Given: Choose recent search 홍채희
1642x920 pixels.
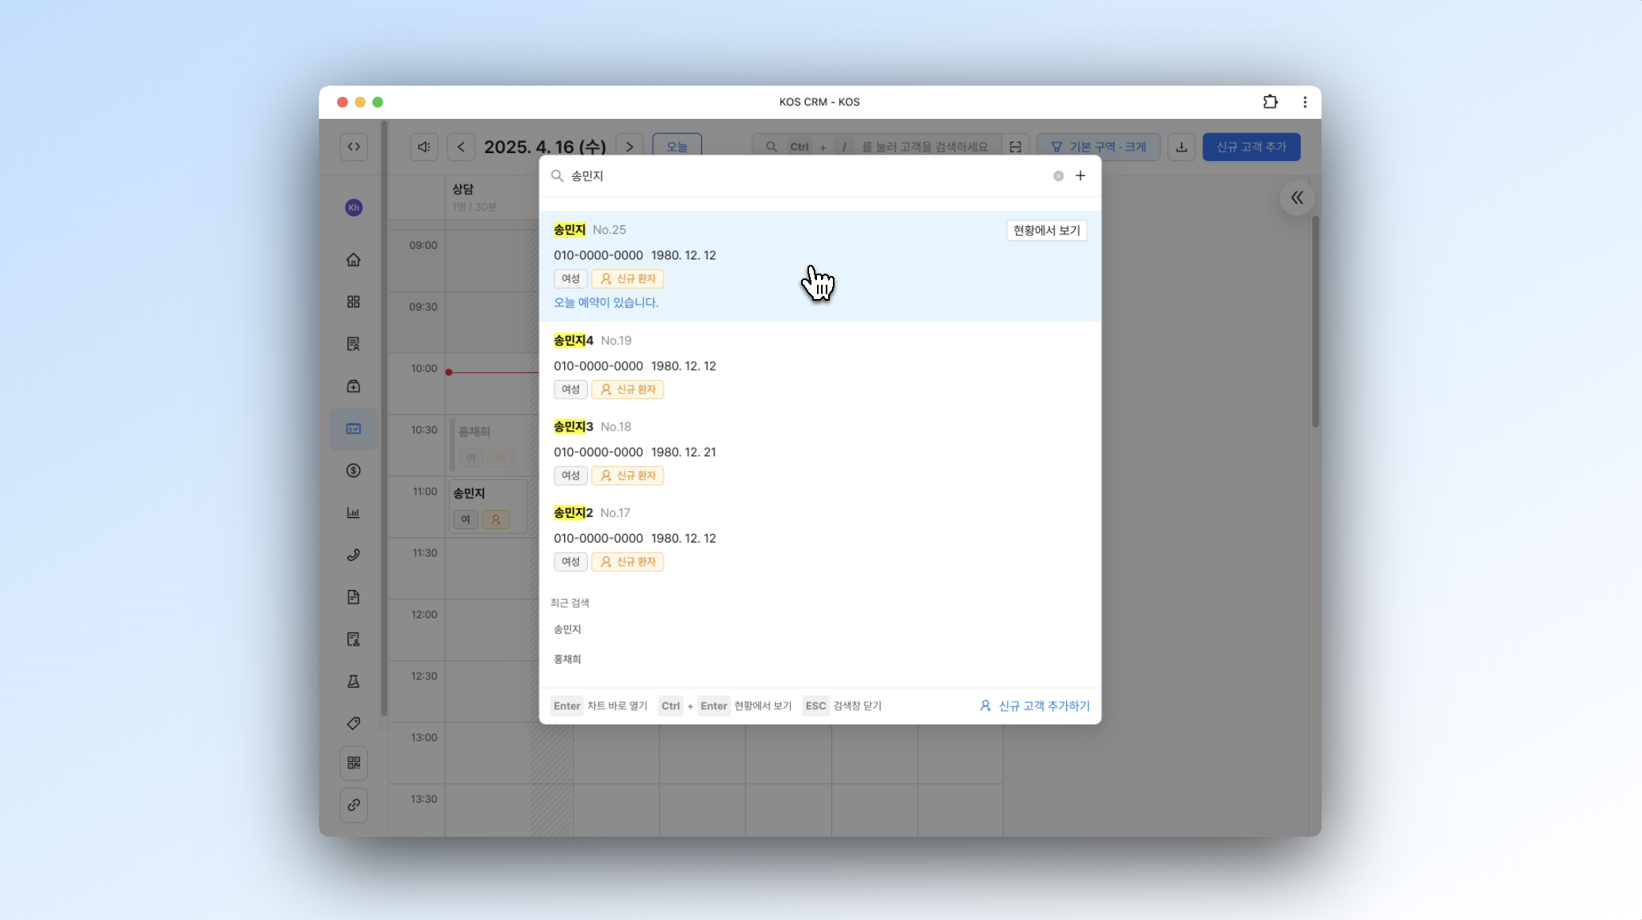Looking at the screenshot, I should click(x=568, y=659).
